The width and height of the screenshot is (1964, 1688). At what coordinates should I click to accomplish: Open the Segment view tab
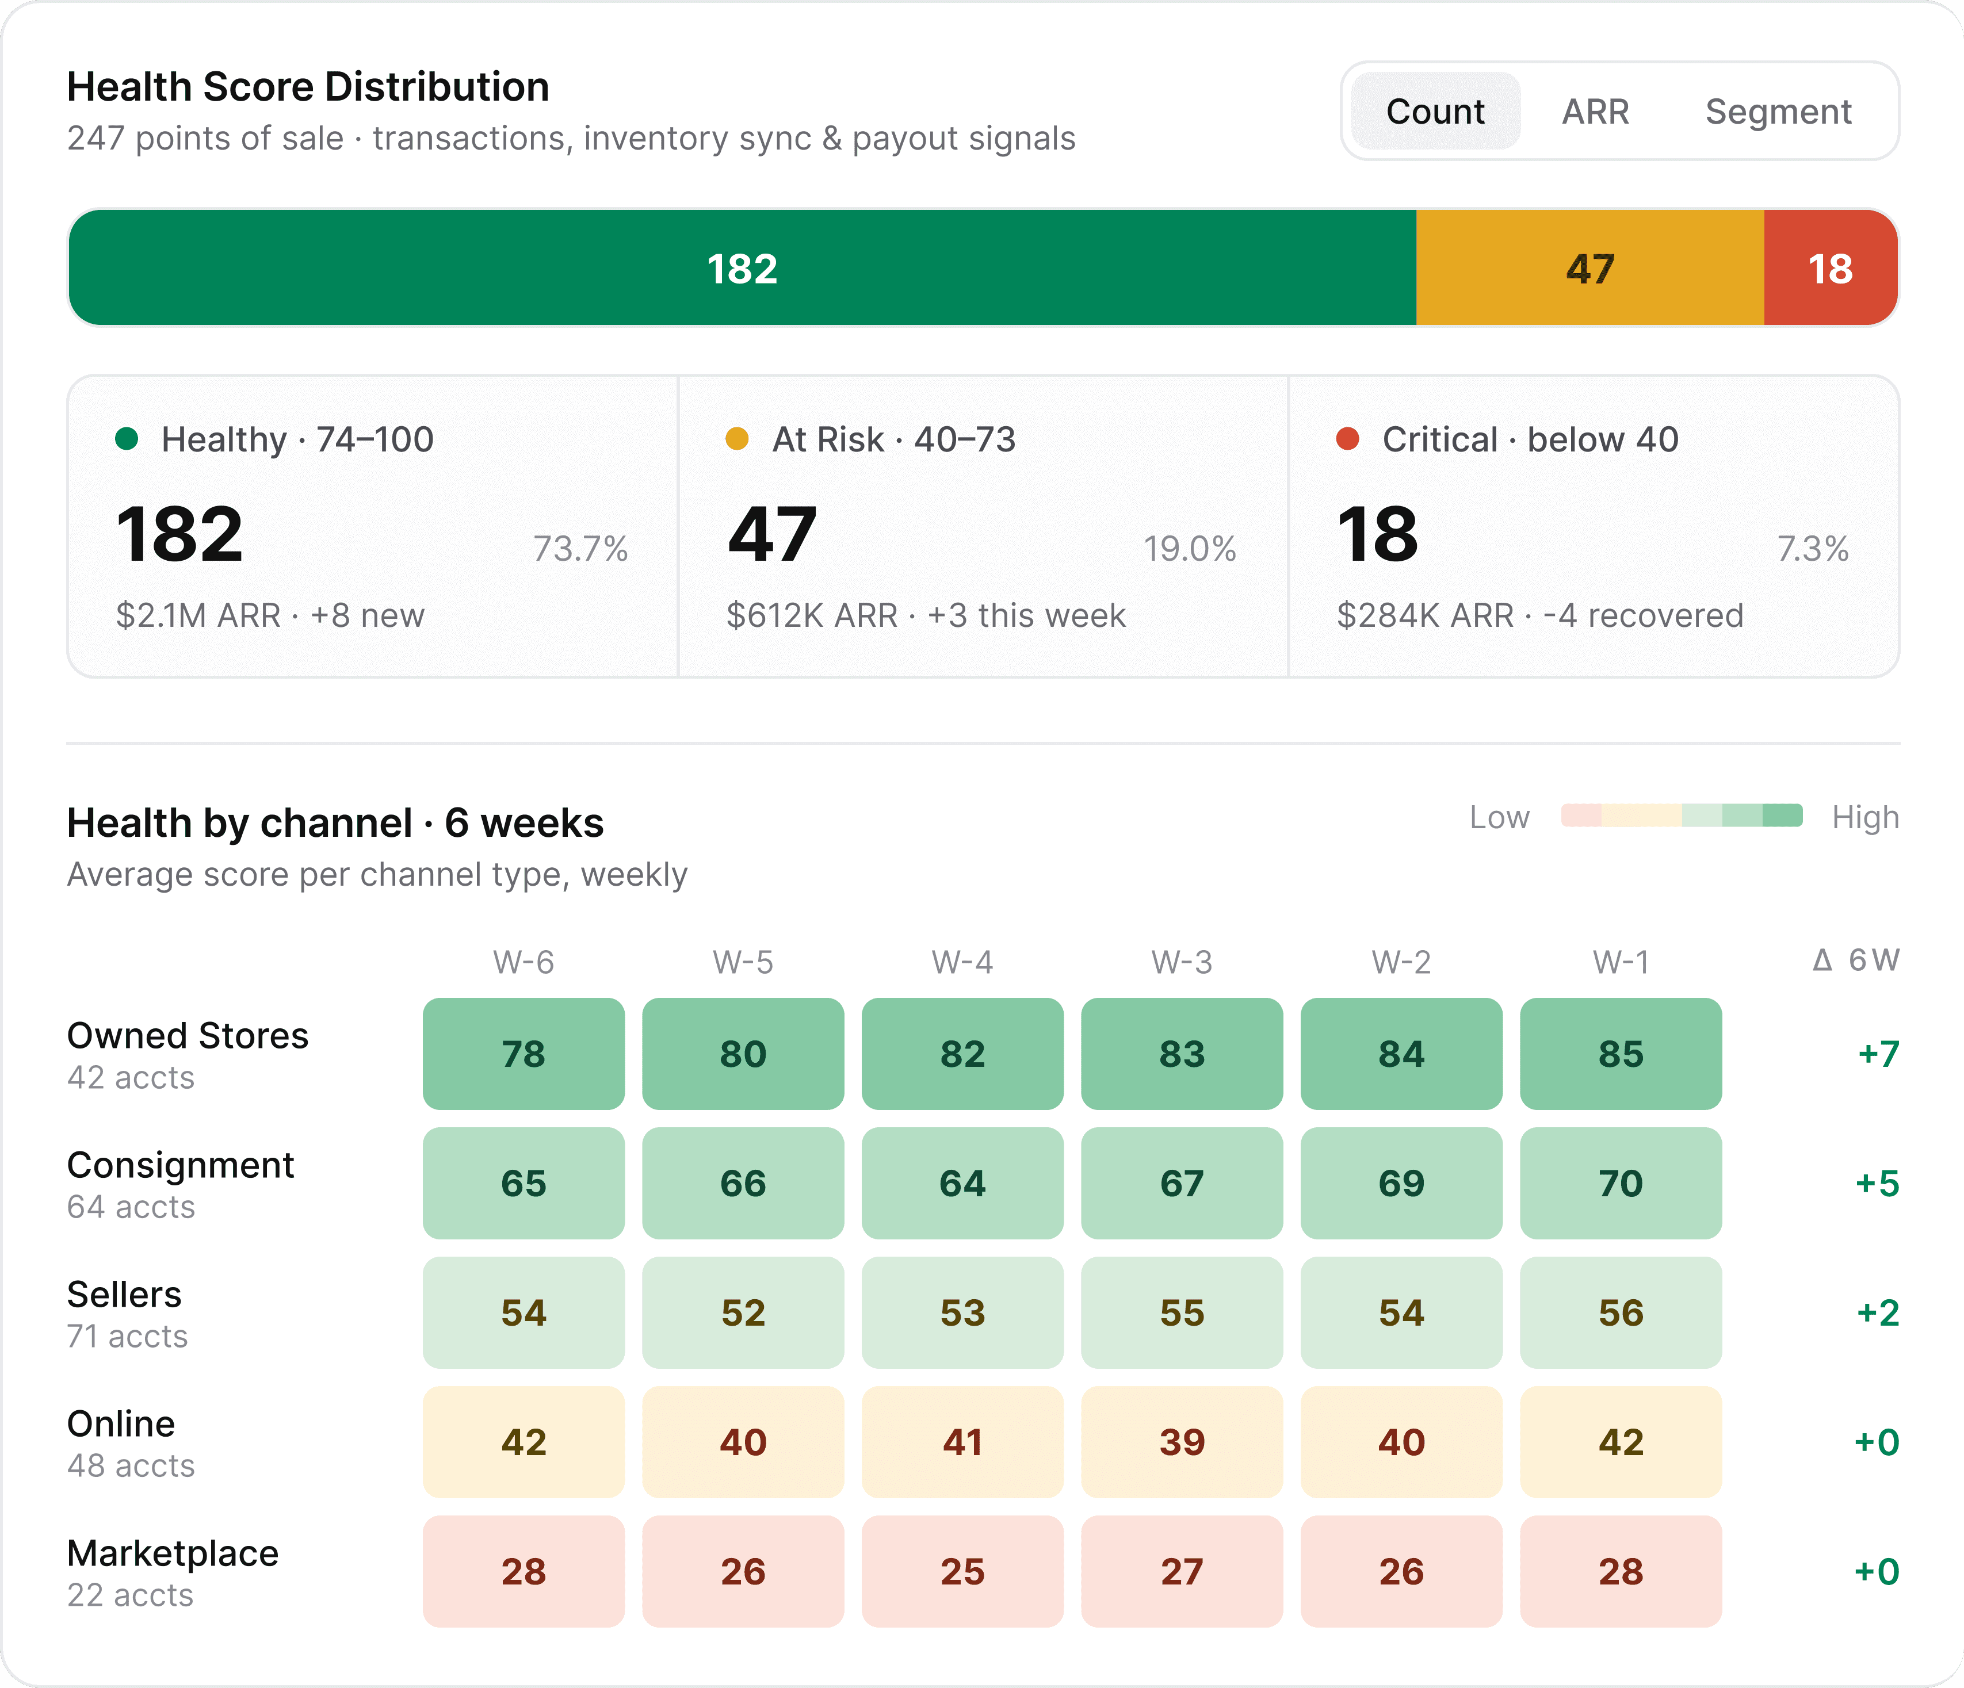[x=1777, y=112]
